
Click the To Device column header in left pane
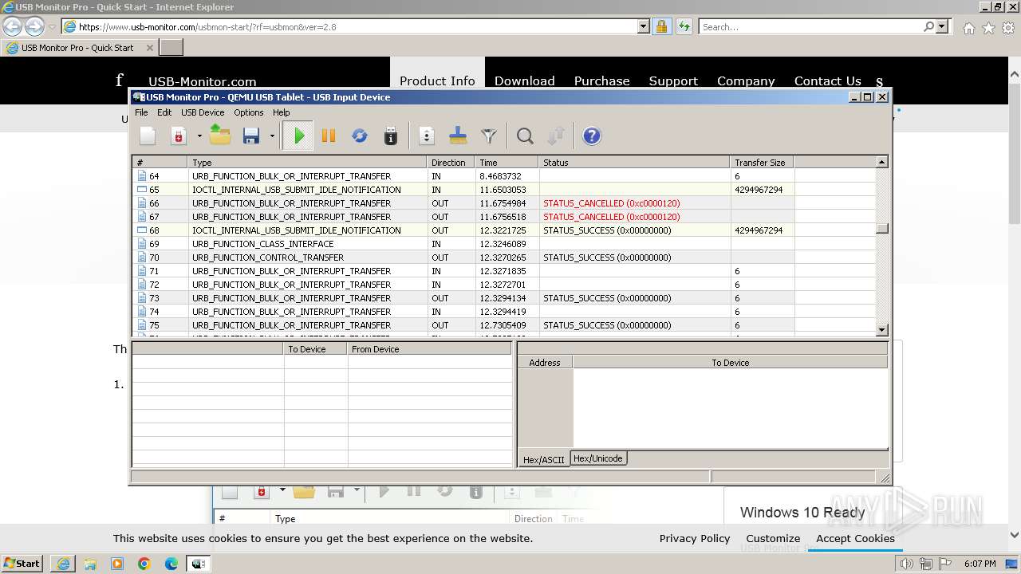[316, 349]
